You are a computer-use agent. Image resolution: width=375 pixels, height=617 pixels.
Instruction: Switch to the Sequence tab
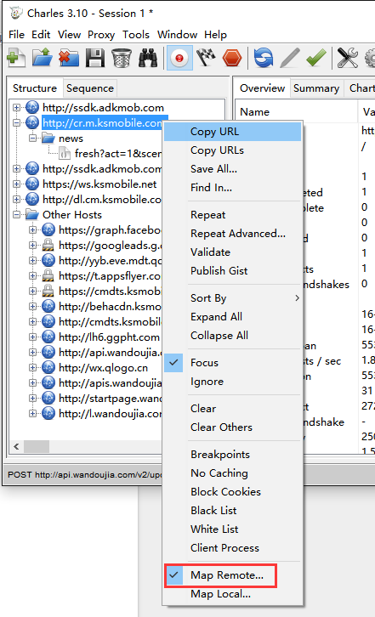(90, 88)
